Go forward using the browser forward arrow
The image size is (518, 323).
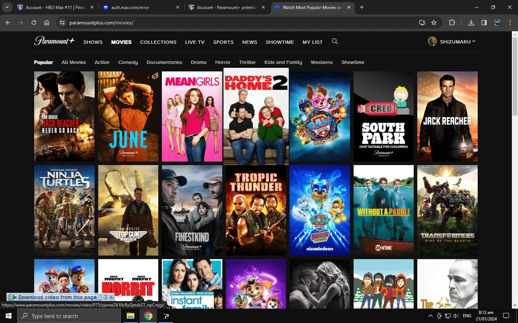(x=21, y=23)
